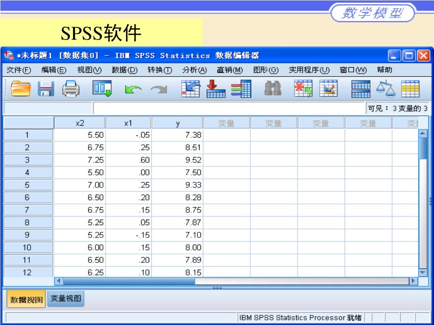Click y cell with value 7.87

pos(178,223)
